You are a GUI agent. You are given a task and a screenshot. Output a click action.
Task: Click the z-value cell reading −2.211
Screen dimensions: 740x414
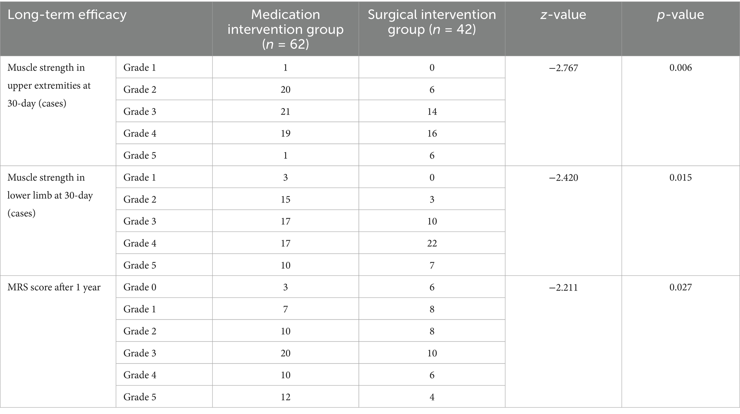pos(563,288)
